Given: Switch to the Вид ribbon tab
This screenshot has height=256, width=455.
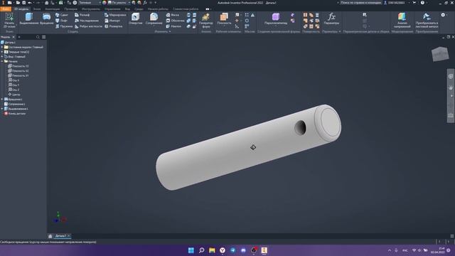Looking at the screenshot, I should [x=127, y=9].
